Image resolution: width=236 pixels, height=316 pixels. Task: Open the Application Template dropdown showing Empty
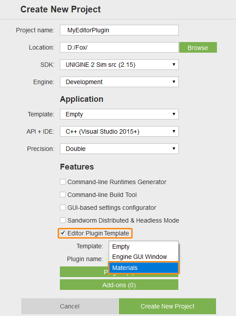pos(119,114)
